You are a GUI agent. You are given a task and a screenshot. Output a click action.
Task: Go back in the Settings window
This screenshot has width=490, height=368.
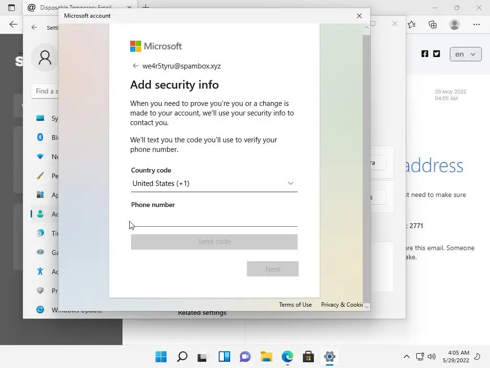(34, 27)
